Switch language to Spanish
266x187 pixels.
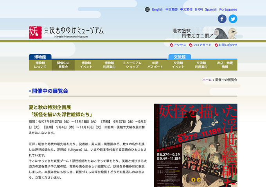tap(211, 9)
